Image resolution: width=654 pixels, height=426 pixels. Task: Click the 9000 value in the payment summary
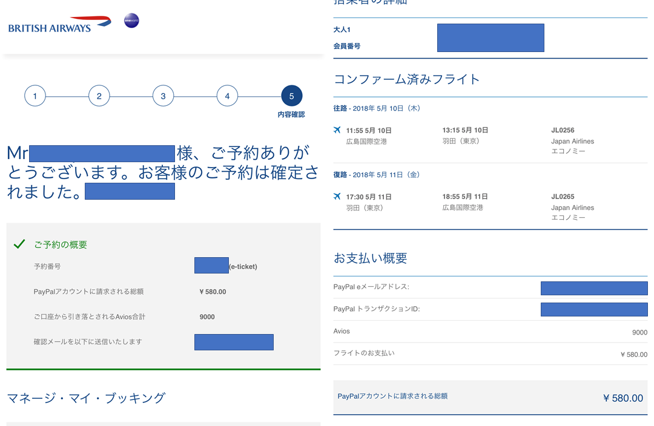point(640,332)
